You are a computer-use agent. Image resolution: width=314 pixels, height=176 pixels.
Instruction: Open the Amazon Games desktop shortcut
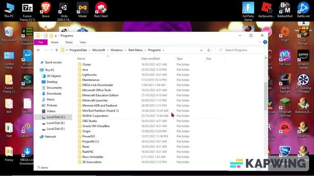pyautogui.click(x=303, y=60)
